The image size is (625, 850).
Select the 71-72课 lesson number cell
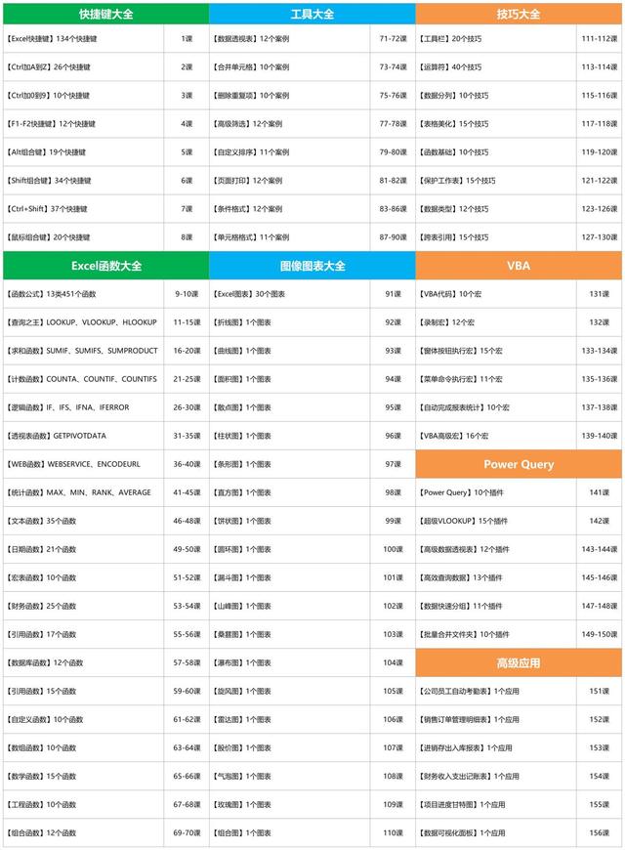click(393, 38)
